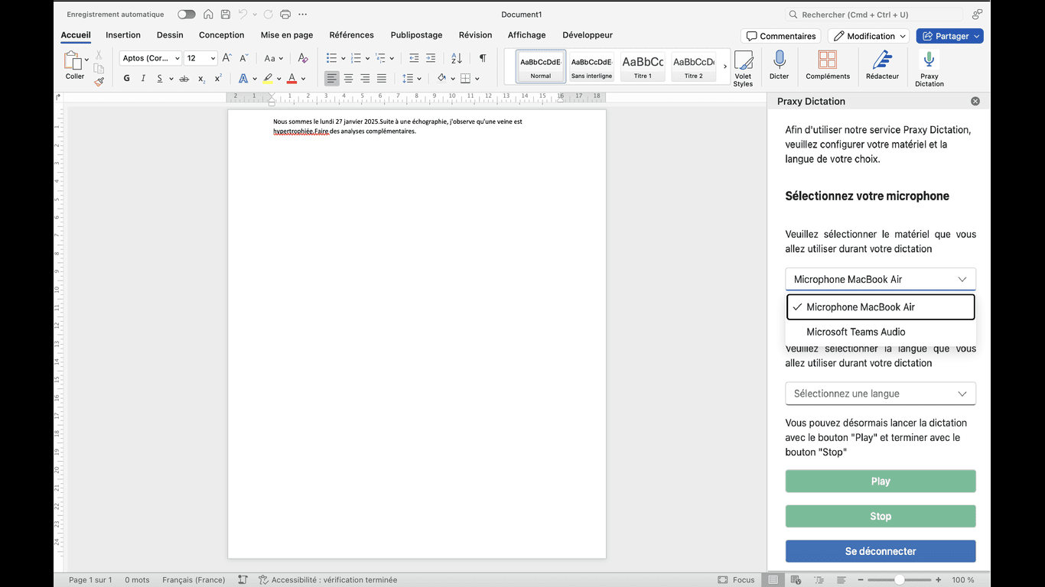Screen dimensions: 1045x587
Task: Open the Révision ribbon tab
Action: (475, 35)
